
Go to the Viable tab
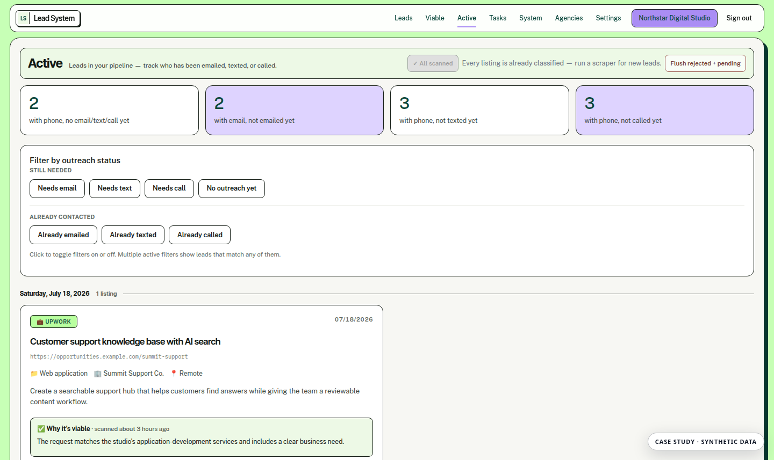click(x=435, y=18)
